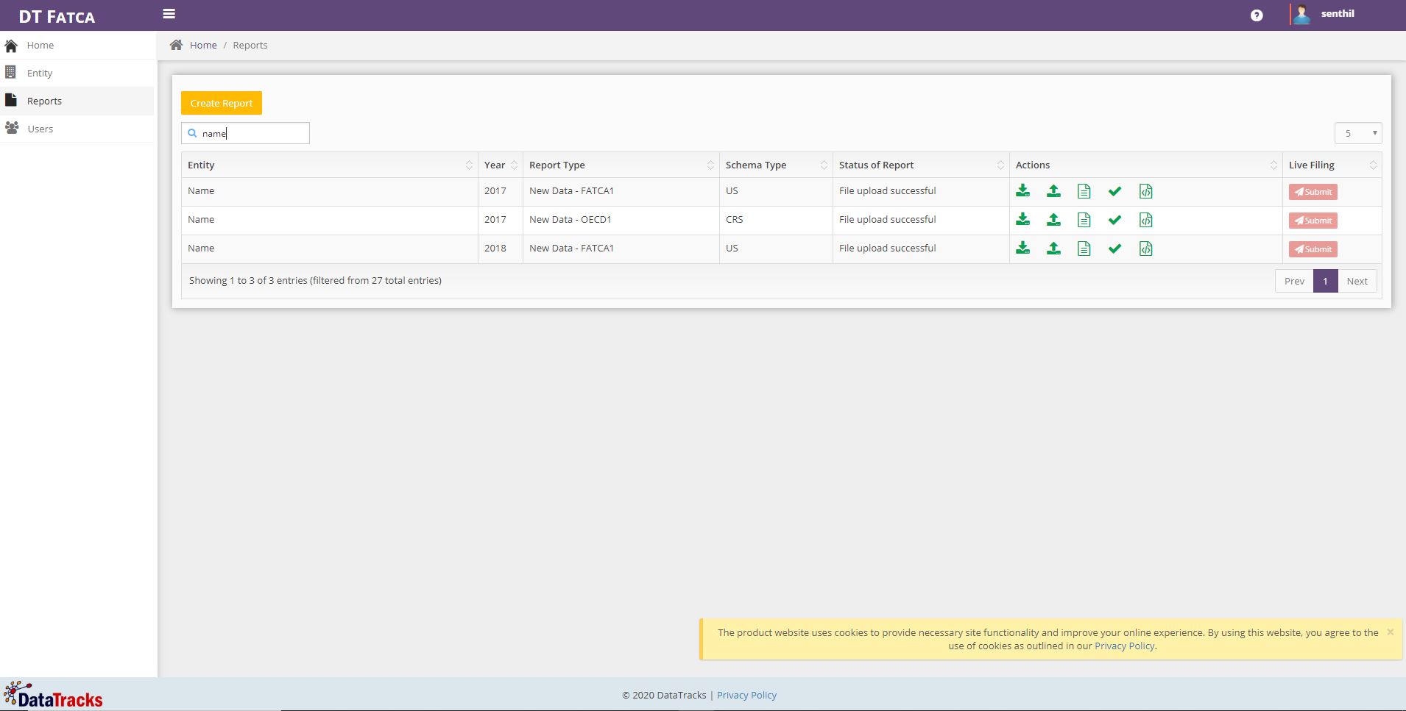The image size is (1406, 711).
Task: Click the search magnifier icon
Action: point(192,133)
